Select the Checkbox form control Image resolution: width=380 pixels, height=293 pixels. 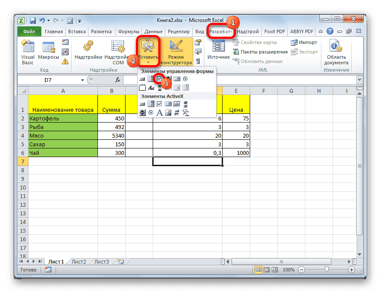click(160, 79)
